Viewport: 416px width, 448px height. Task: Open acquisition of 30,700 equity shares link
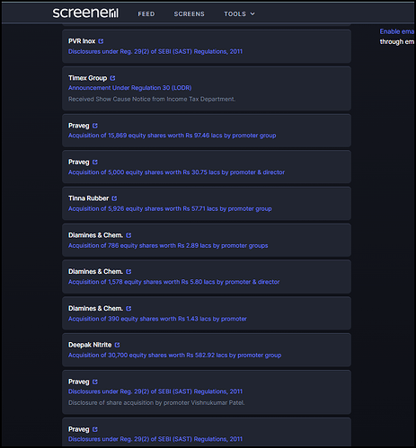click(x=175, y=356)
